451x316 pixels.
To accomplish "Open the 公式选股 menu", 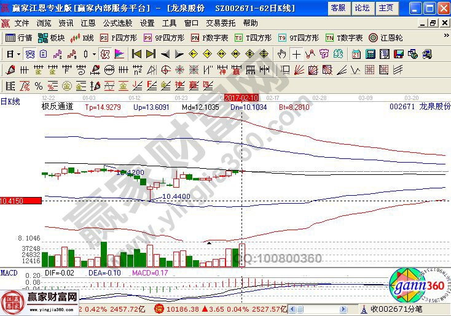I will coord(117,23).
